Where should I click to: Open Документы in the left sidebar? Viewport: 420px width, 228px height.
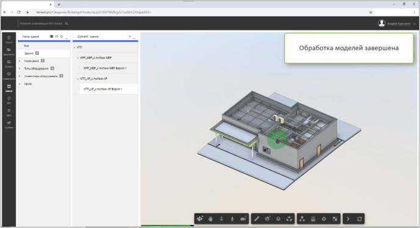click(9, 52)
